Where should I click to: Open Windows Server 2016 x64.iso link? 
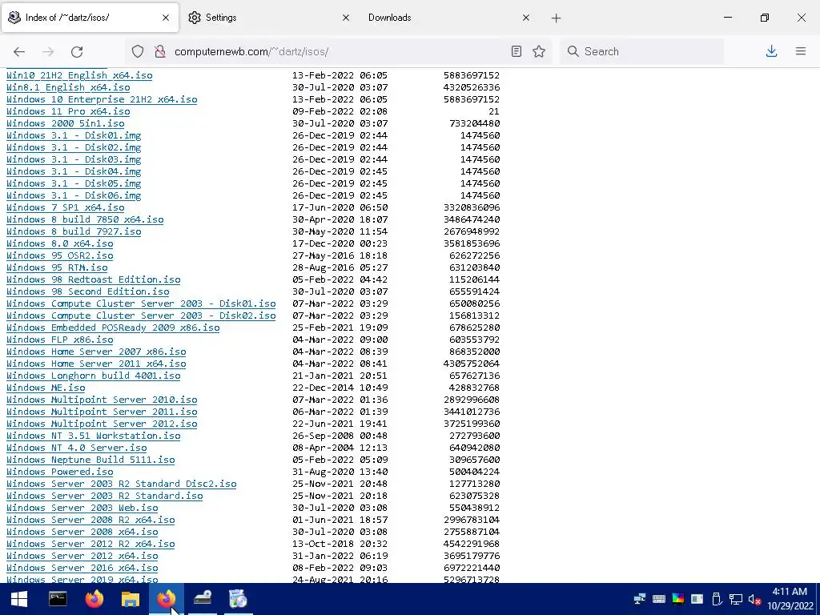tap(82, 569)
